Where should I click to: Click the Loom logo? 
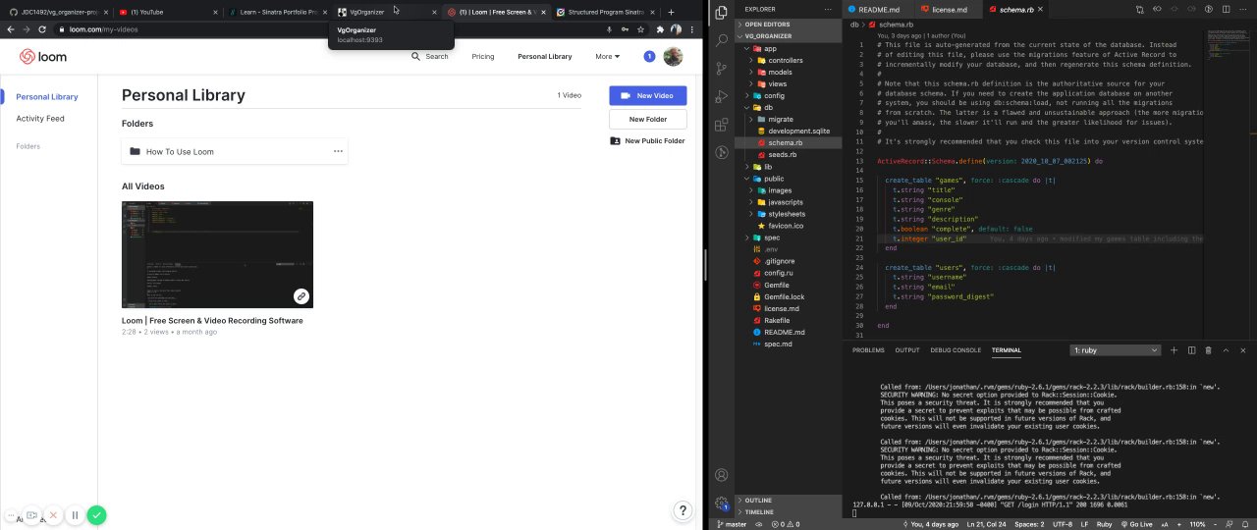click(x=43, y=57)
